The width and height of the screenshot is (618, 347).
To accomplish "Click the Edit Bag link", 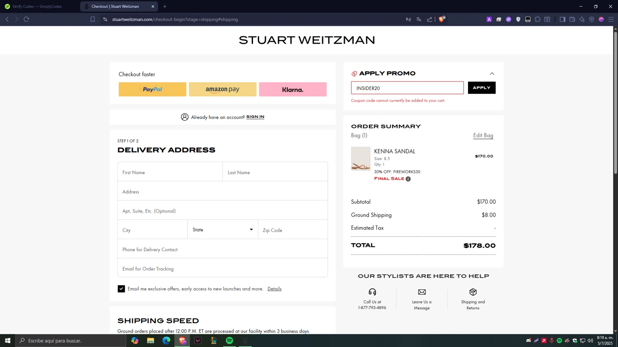I will click(483, 135).
